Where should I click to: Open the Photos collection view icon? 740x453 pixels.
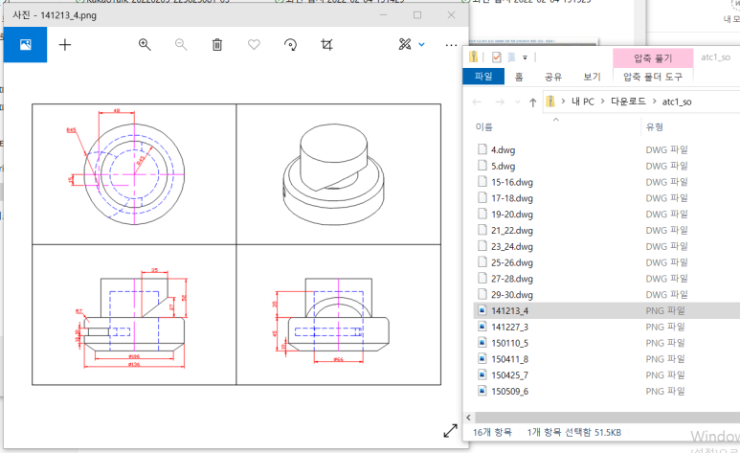point(26,44)
